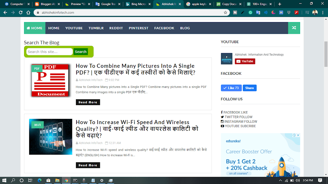Open the YOUTUBE navigation menu item

coord(74,28)
